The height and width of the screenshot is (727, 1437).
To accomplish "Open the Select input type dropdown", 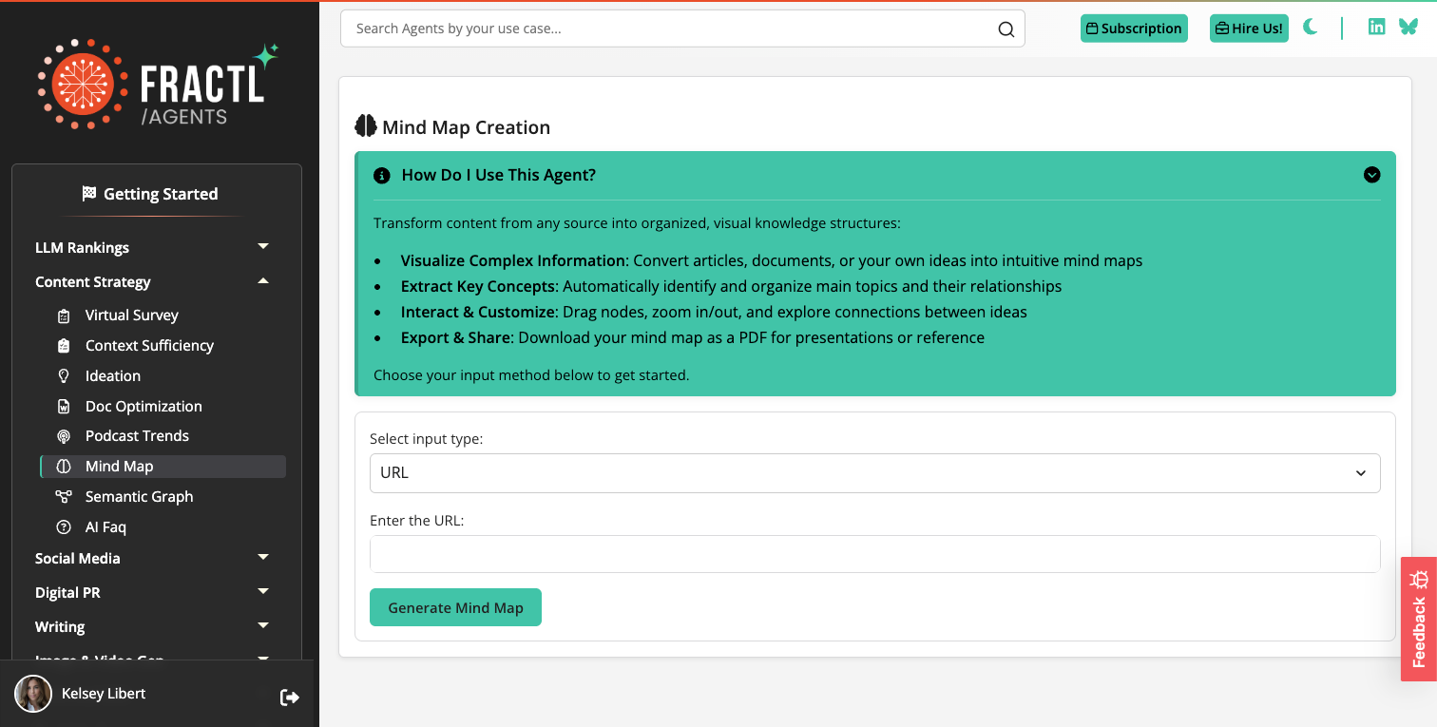I will coord(873,472).
